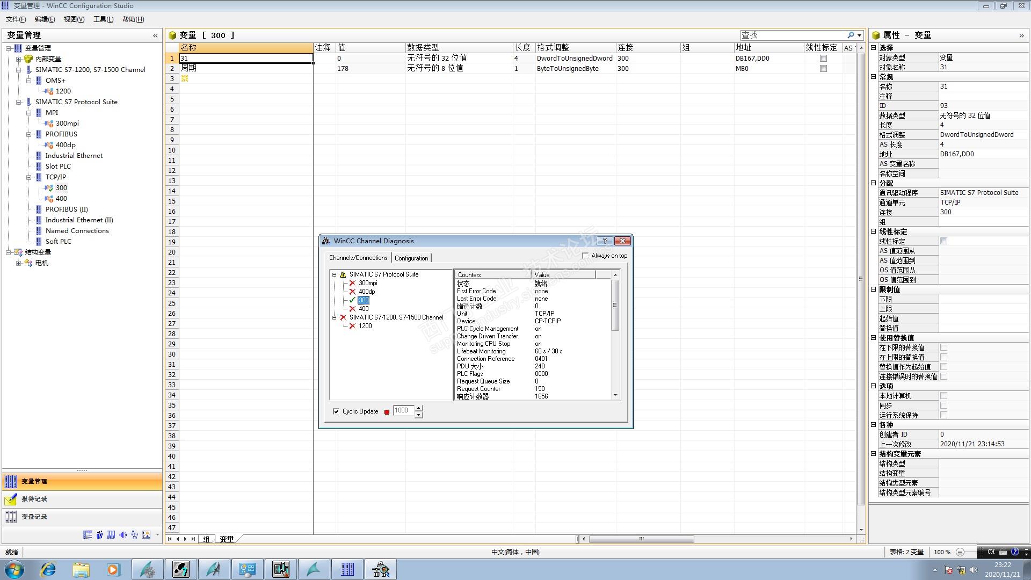Click the search magnifier icon
Screen dimensions: 1031x580
click(851, 35)
